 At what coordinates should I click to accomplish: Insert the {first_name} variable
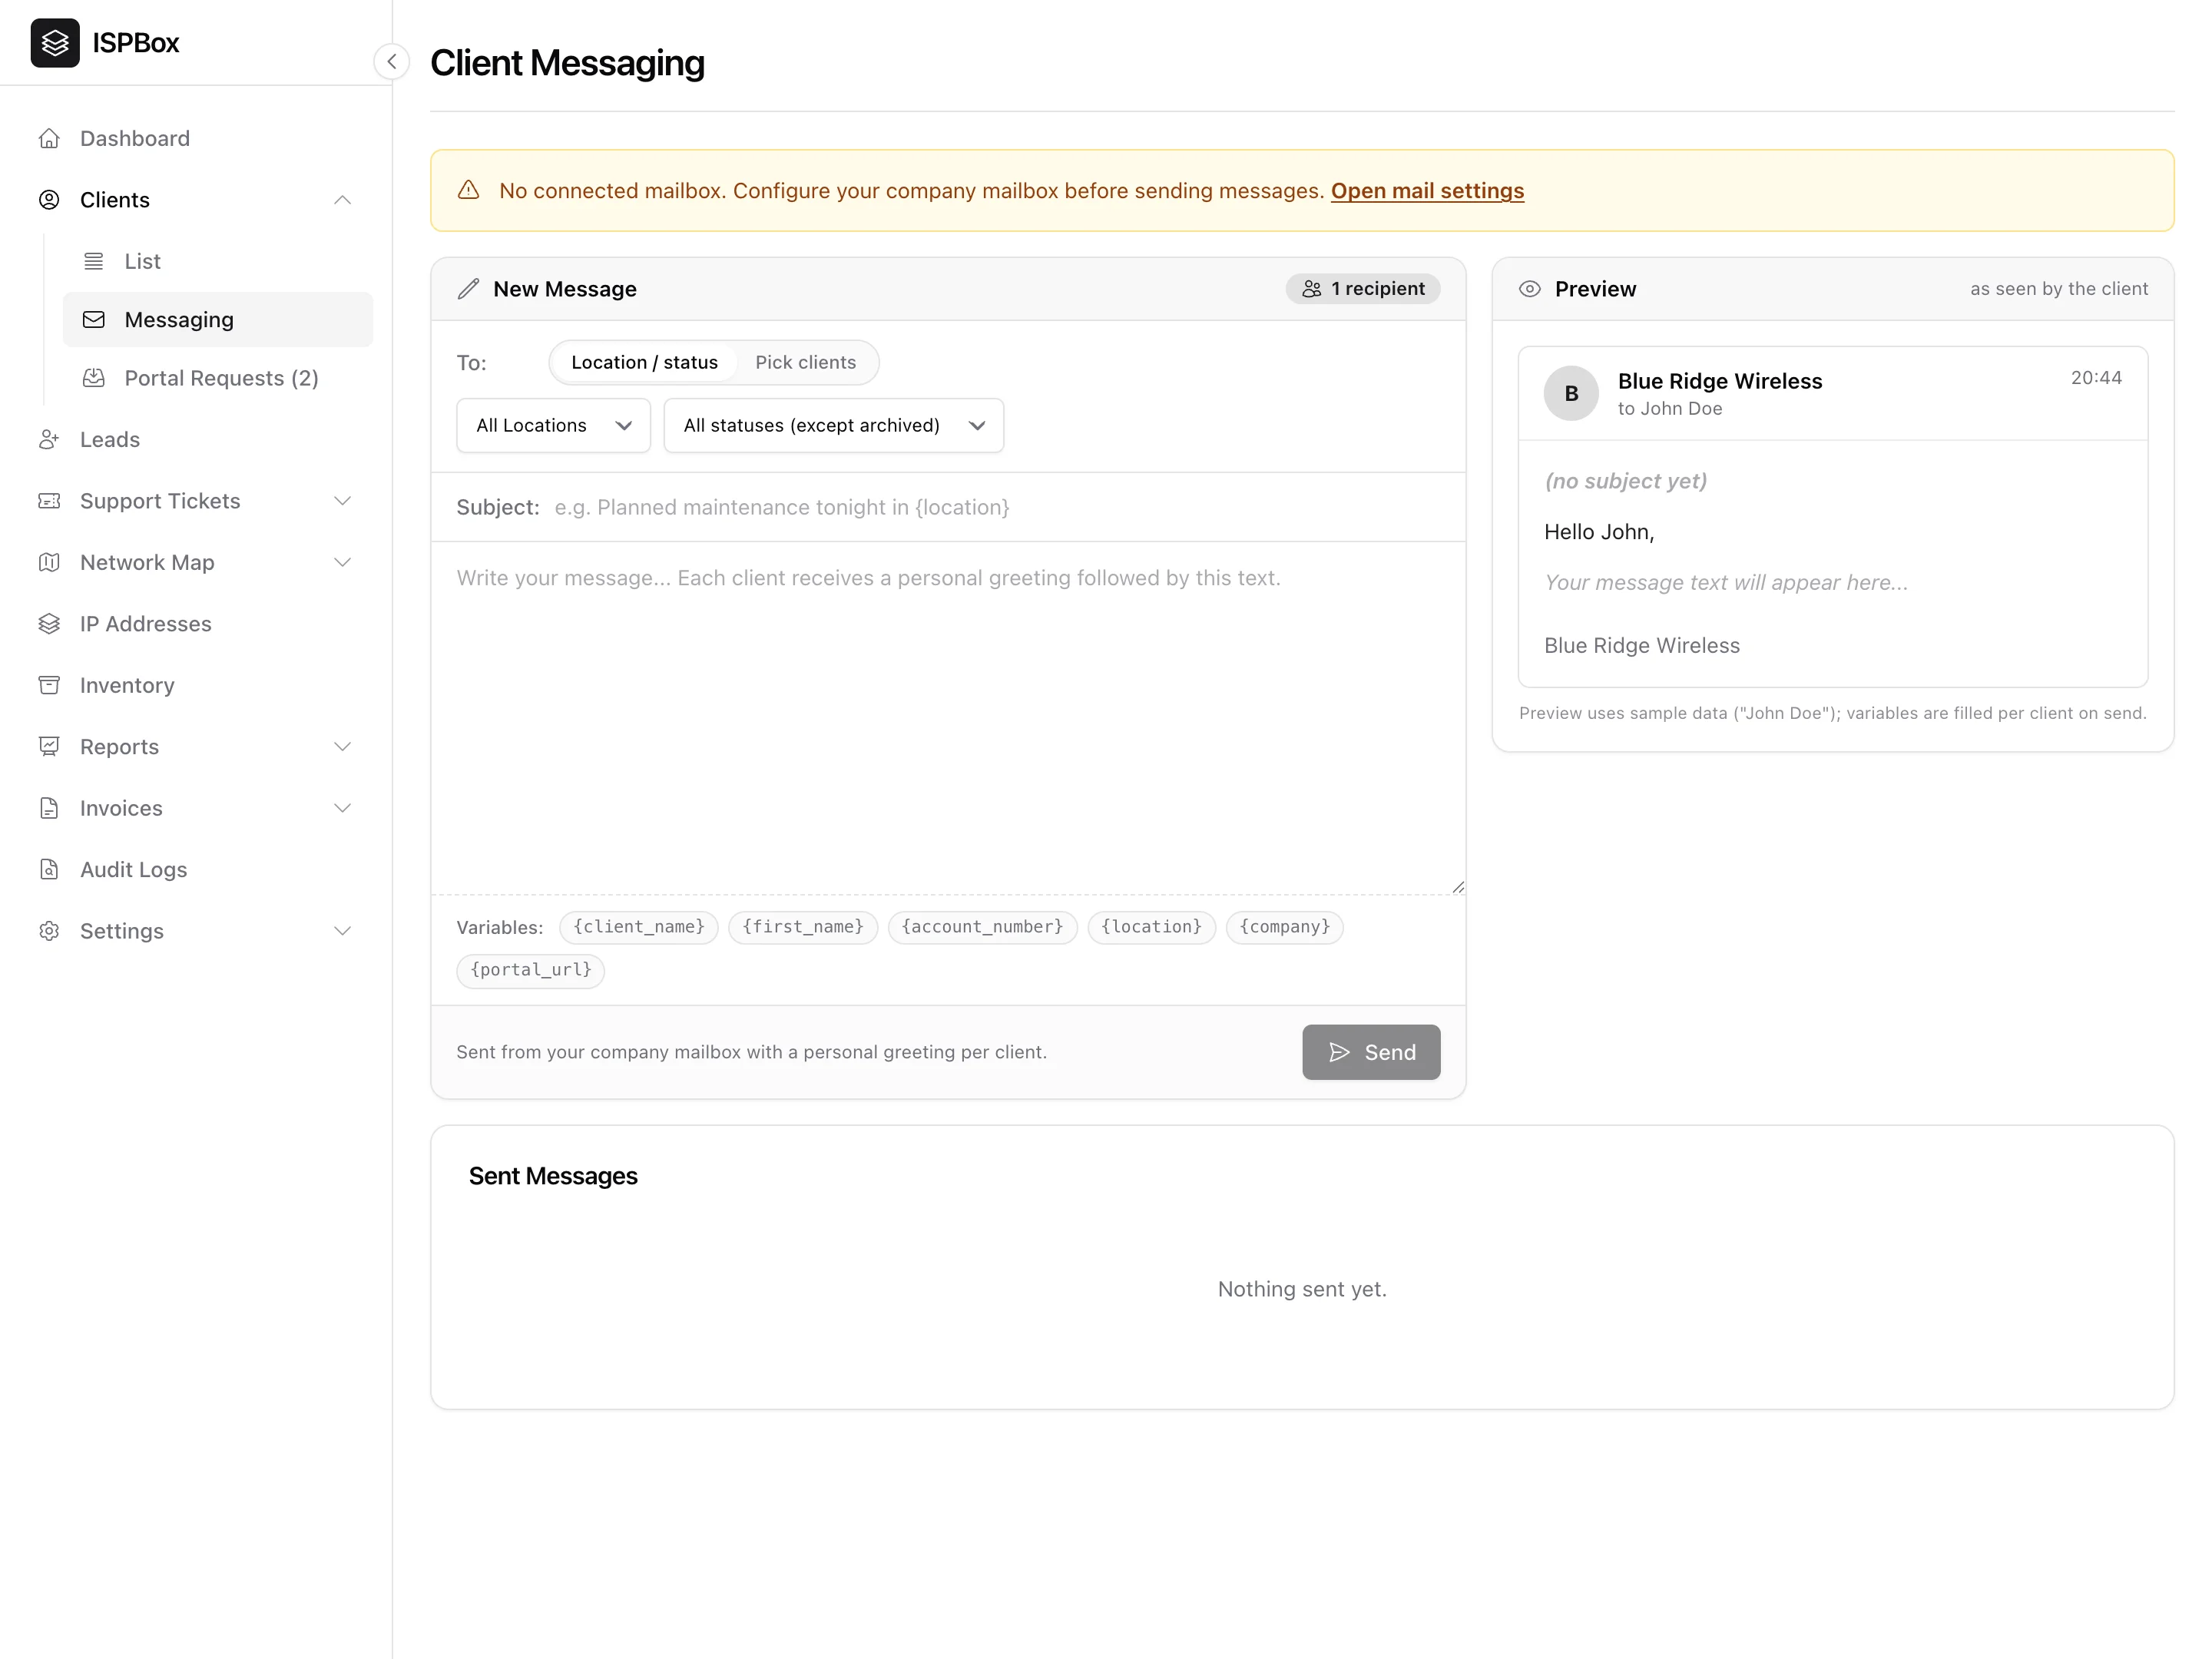click(803, 927)
